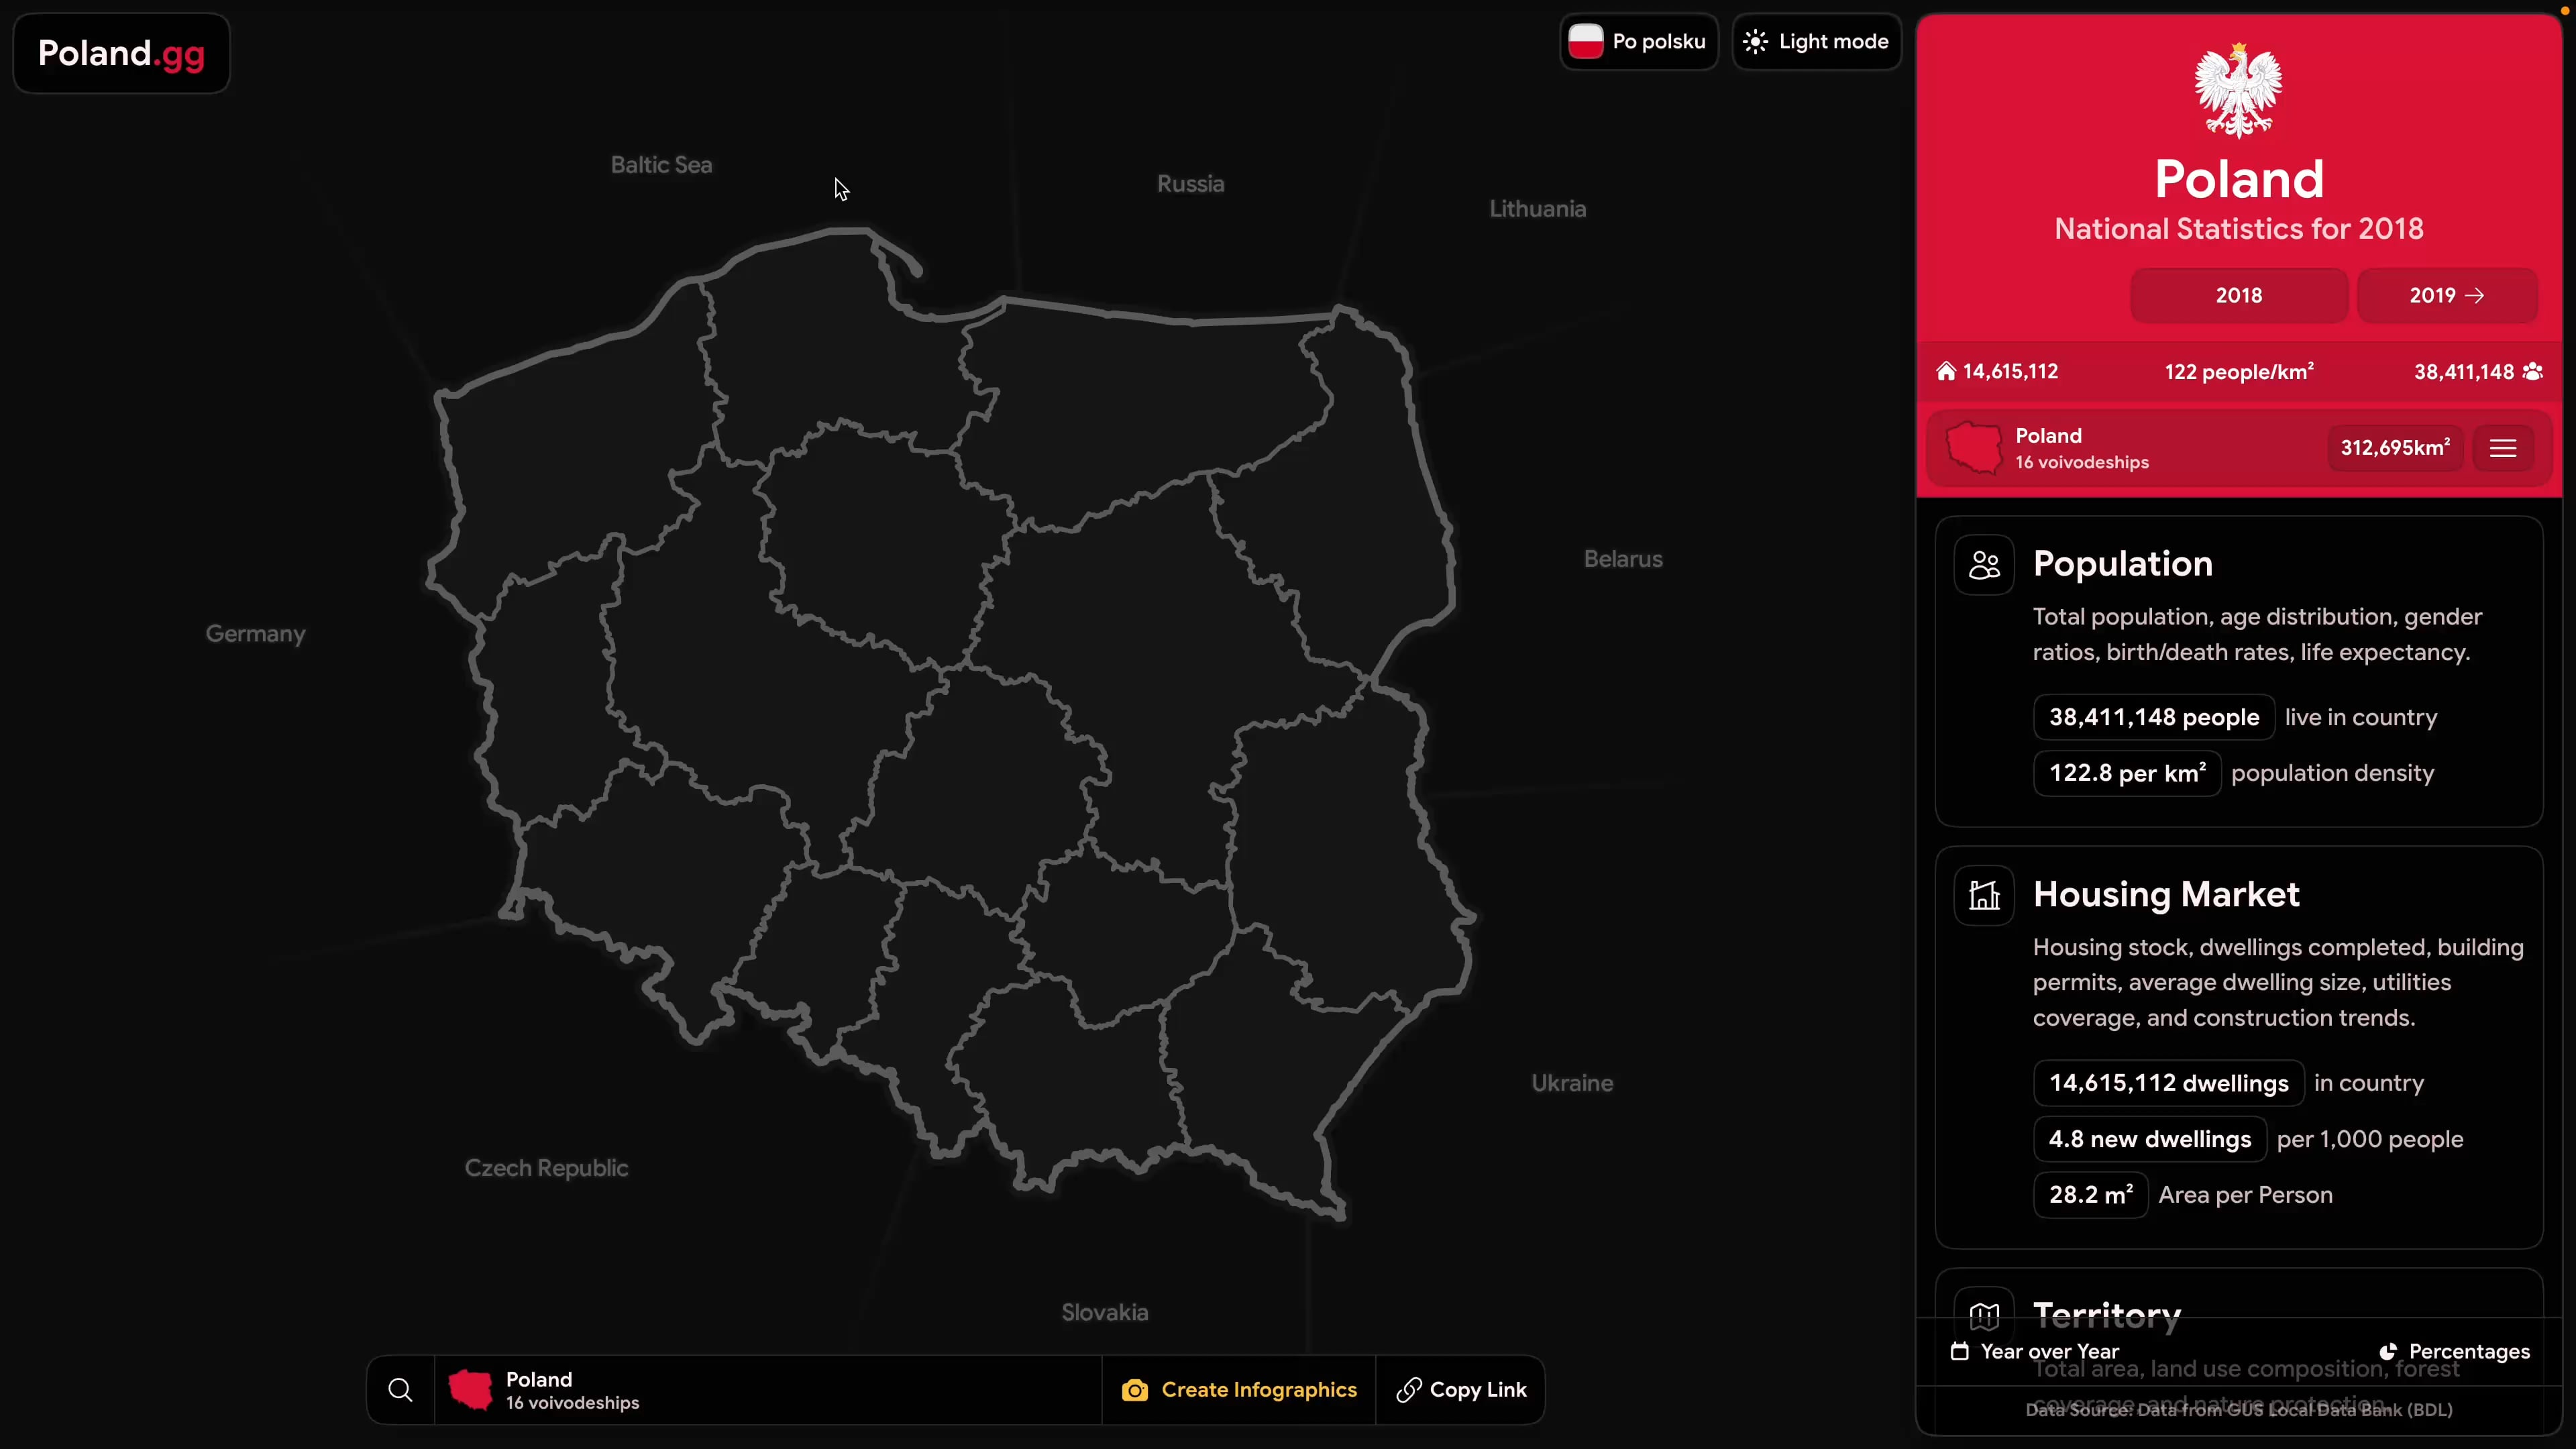
Task: Toggle Percentages view
Action: pos(2455,1352)
